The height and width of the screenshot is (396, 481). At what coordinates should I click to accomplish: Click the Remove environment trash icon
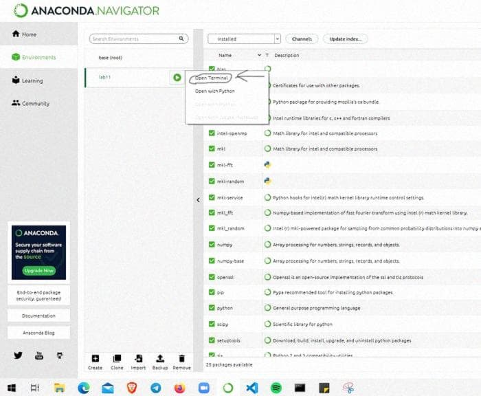(181, 359)
